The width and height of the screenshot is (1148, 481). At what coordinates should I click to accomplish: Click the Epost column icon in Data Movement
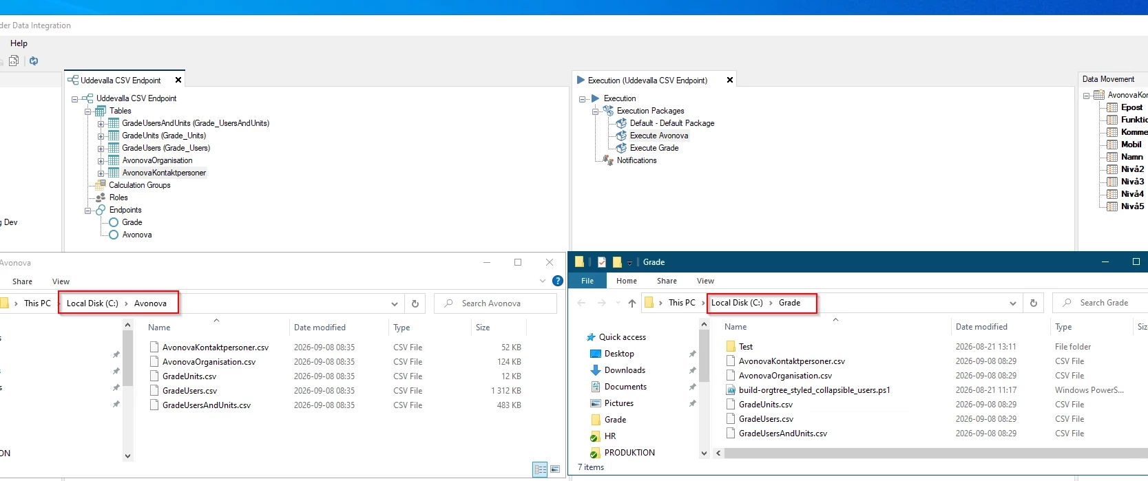(1112, 107)
